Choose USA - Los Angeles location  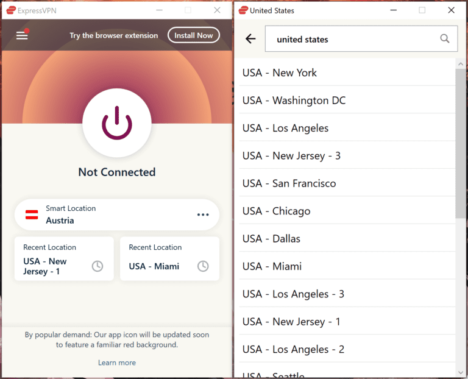point(347,128)
